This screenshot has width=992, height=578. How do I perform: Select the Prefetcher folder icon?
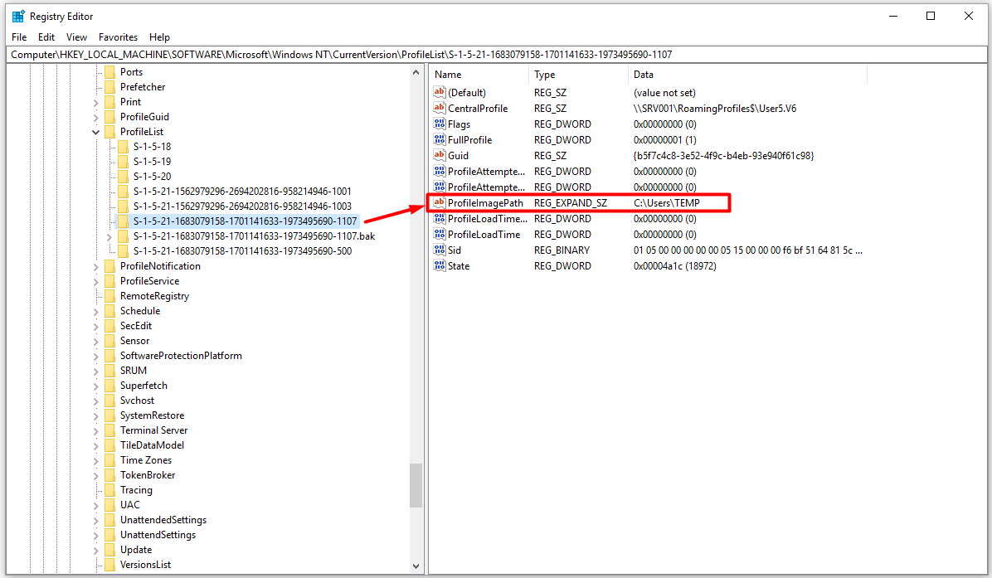tap(110, 86)
